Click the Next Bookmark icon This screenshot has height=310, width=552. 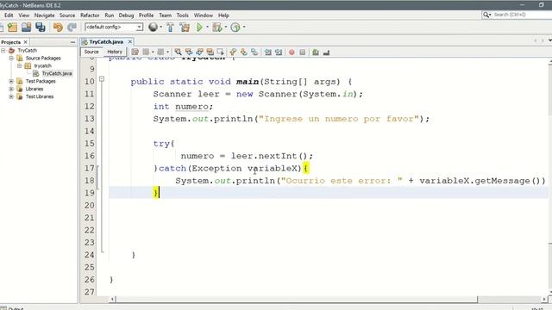(x=243, y=53)
